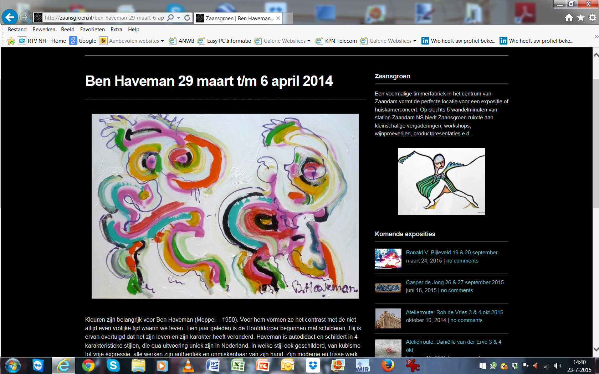This screenshot has height=374, width=599.
Task: Open the KPN Telecom bookmark
Action: (x=336, y=41)
